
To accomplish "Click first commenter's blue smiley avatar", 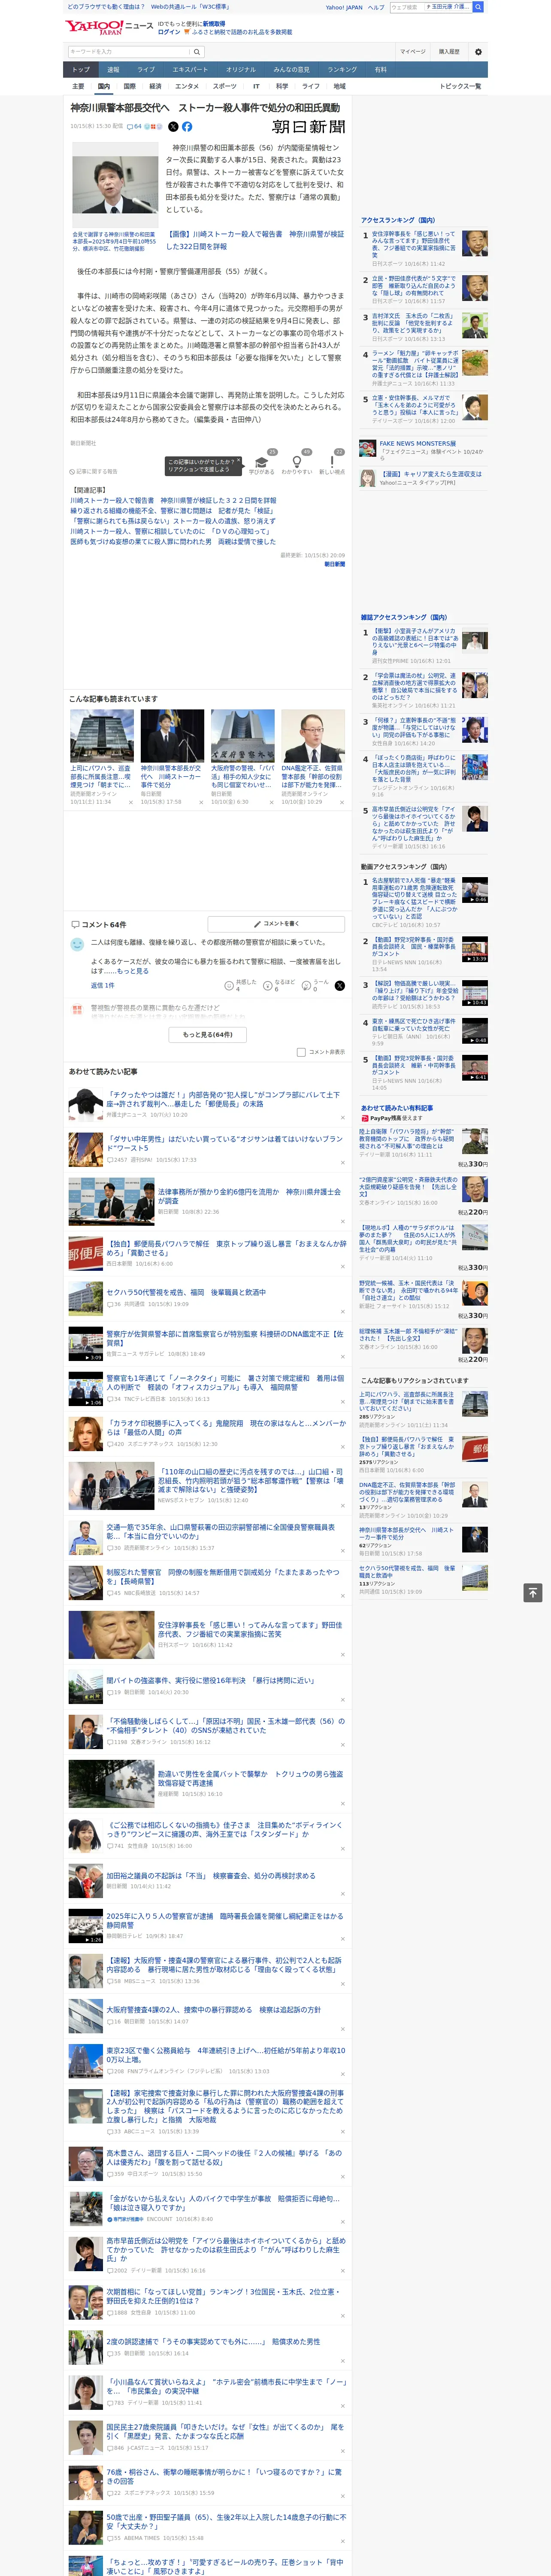I will pyautogui.click(x=77, y=944).
